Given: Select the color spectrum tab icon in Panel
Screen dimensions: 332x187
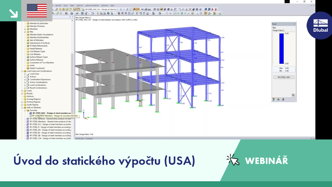Looking at the screenshot, I should click(x=274, y=99).
